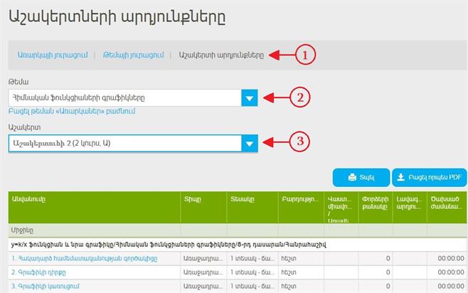Open task link 2. Գրաֆիկի դիրքը
The width and height of the screenshot is (468, 293).
pos(38,272)
